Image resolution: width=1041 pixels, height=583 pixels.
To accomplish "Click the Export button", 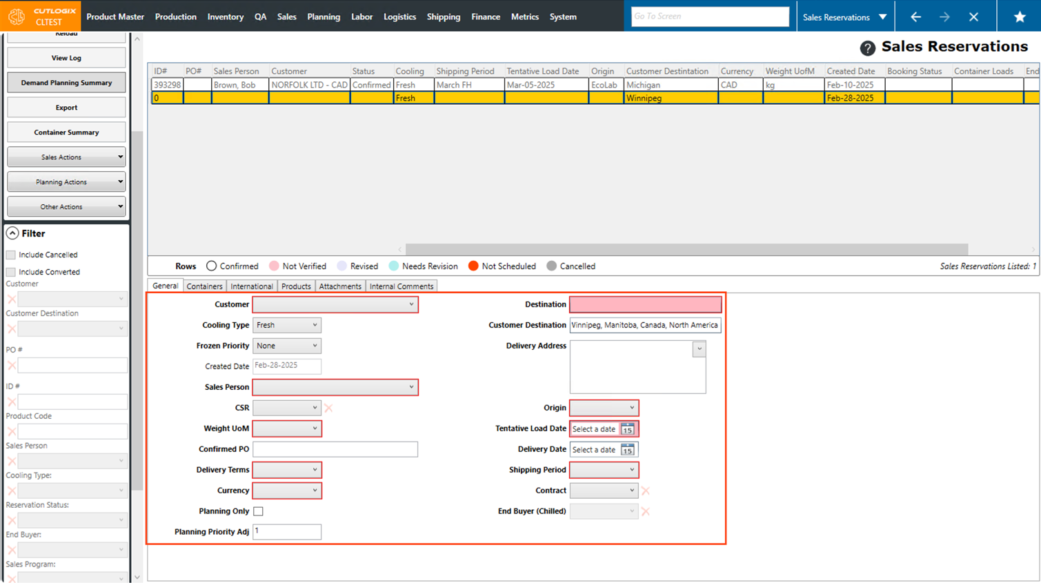I will tap(66, 108).
